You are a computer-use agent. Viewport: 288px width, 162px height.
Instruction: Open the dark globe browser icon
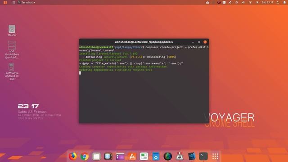pyautogui.click(x=168, y=156)
